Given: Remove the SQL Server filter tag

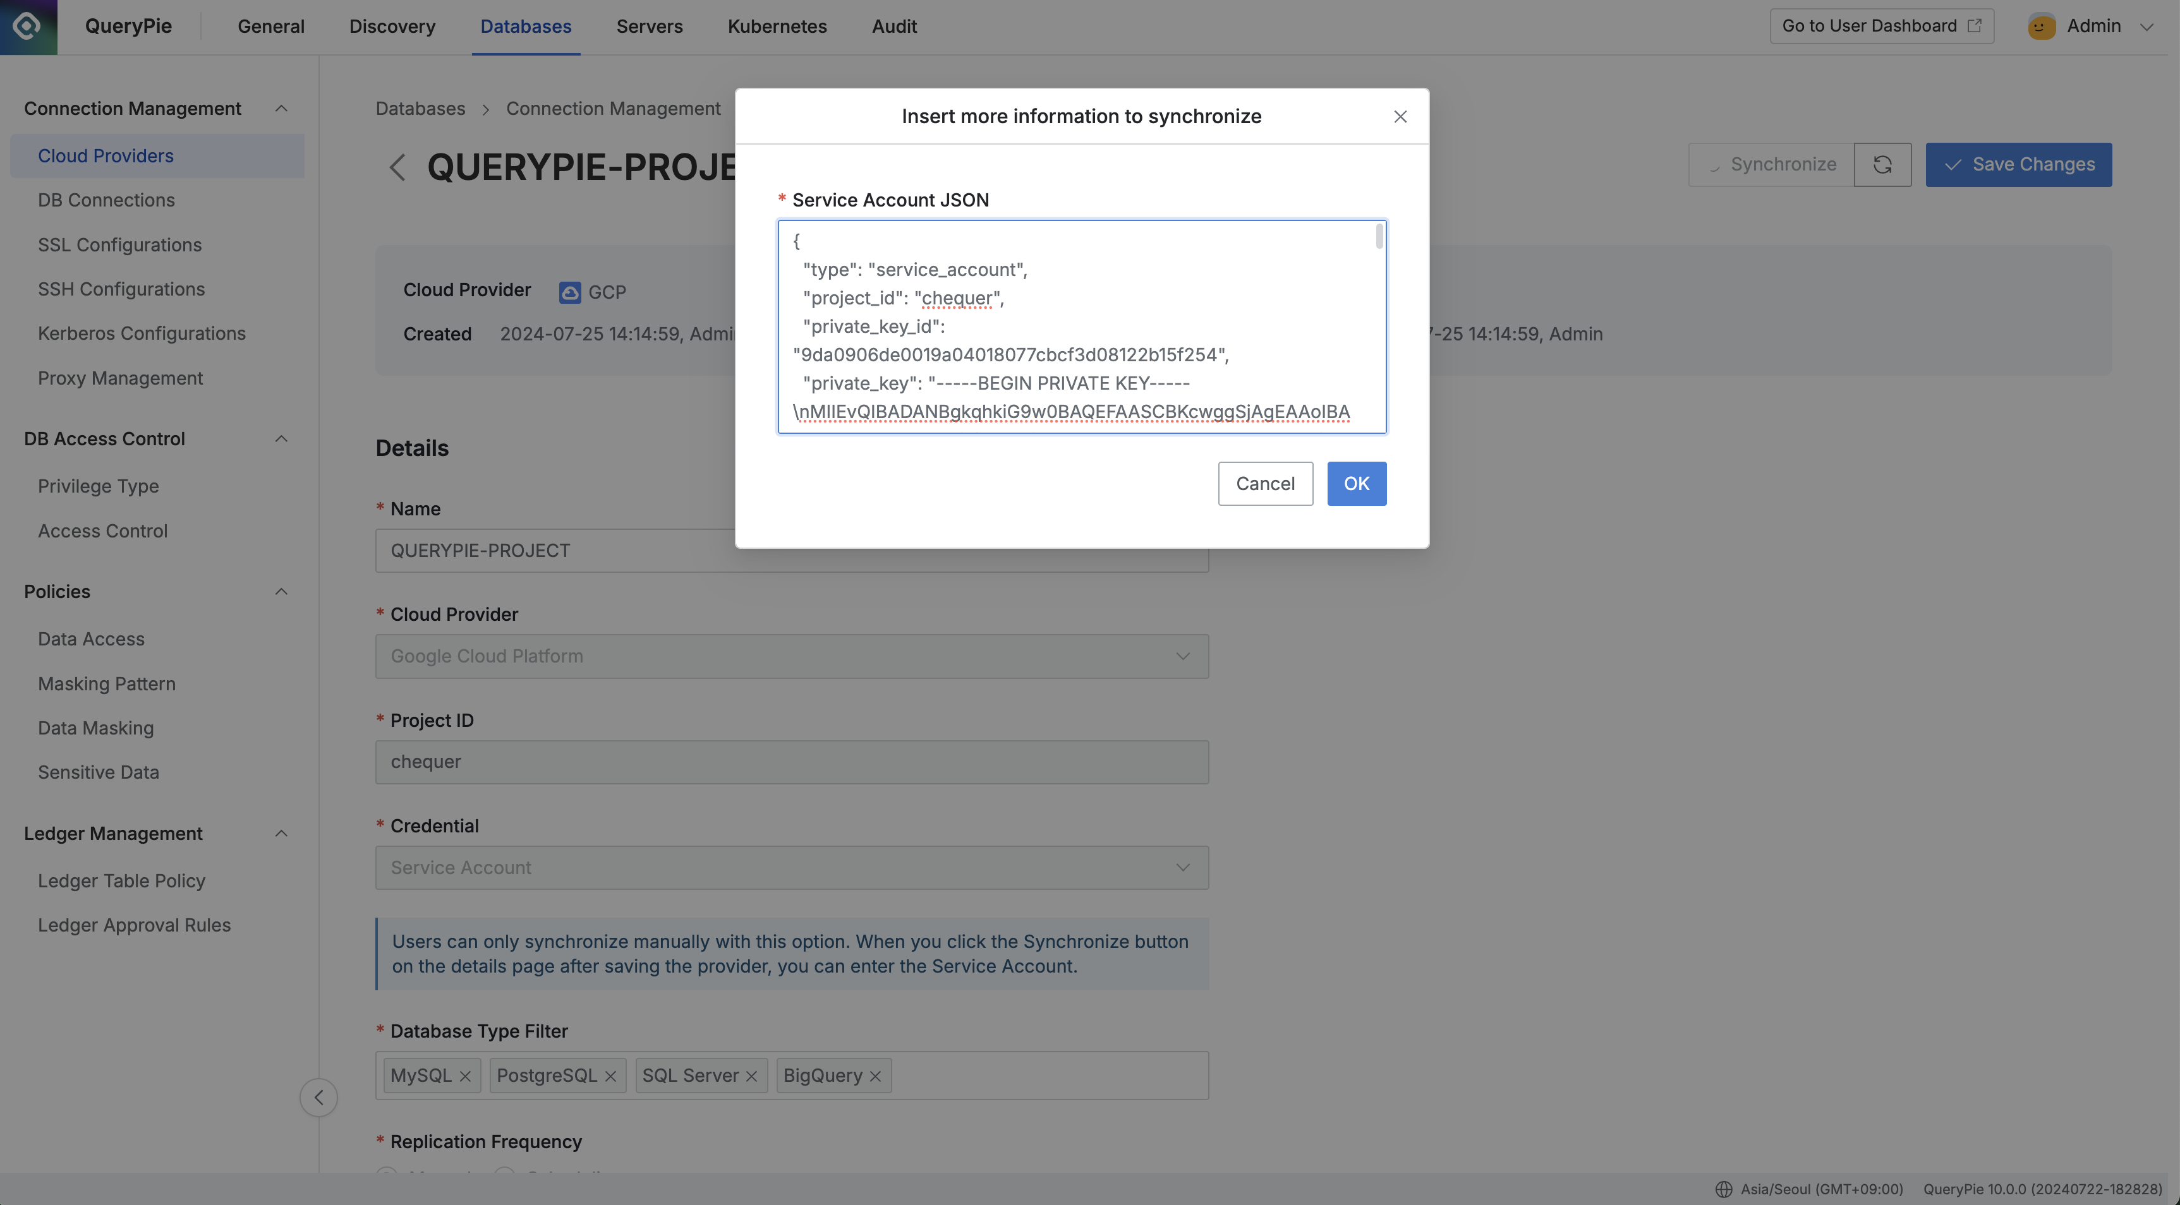Looking at the screenshot, I should tap(751, 1076).
